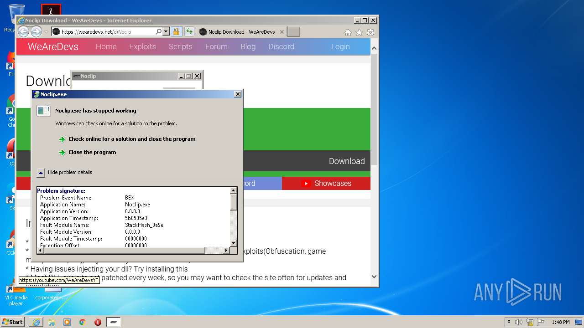Open the Blog menu item
584x328 pixels.
click(248, 46)
